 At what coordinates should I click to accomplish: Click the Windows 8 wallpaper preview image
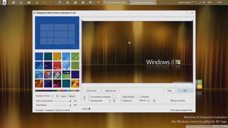(137, 52)
